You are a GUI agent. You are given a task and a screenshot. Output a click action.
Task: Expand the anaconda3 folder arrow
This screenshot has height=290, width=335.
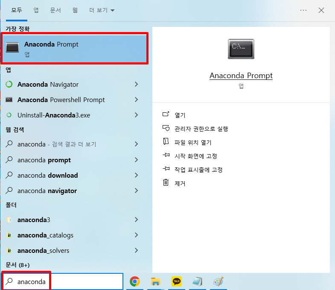click(x=136, y=220)
